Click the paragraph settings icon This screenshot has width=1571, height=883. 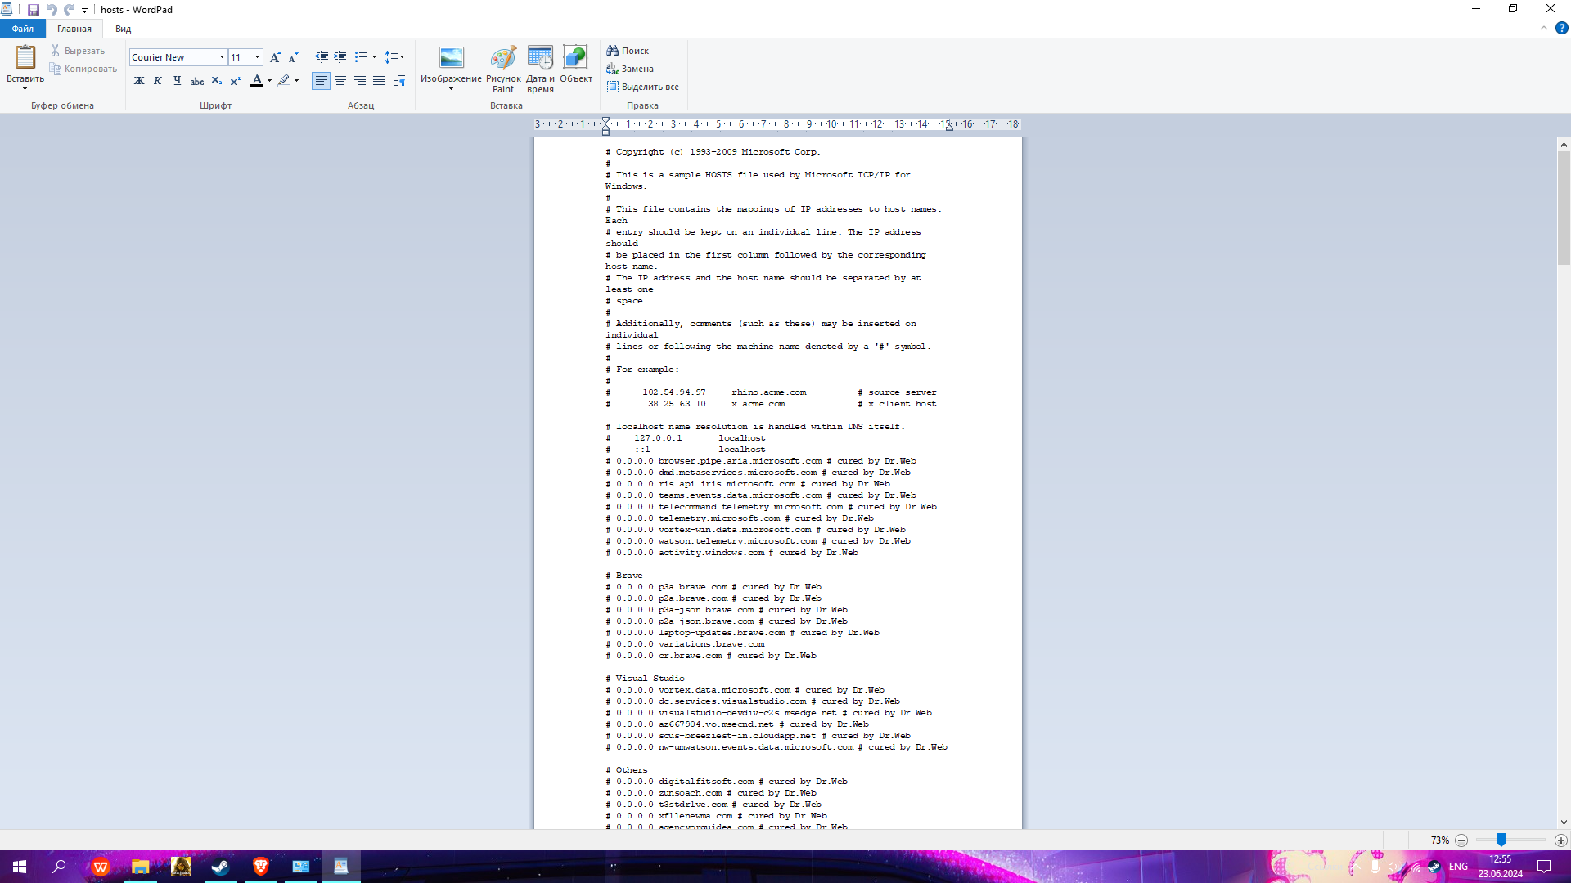click(x=399, y=81)
